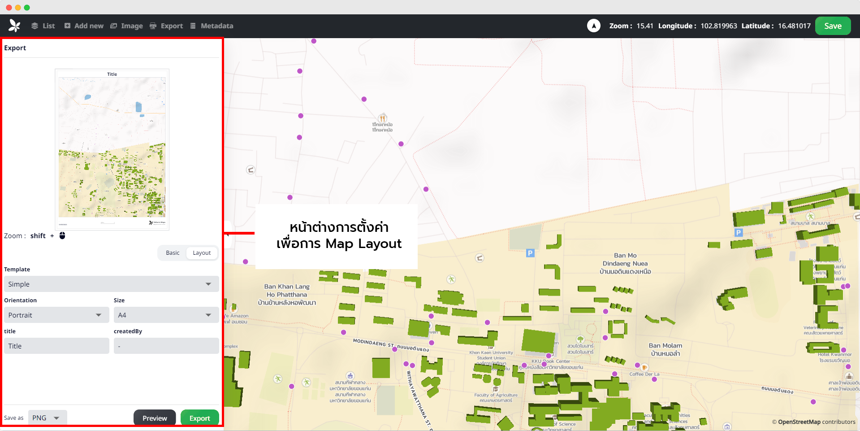Click the map layout preview thumbnail

pyautogui.click(x=112, y=149)
